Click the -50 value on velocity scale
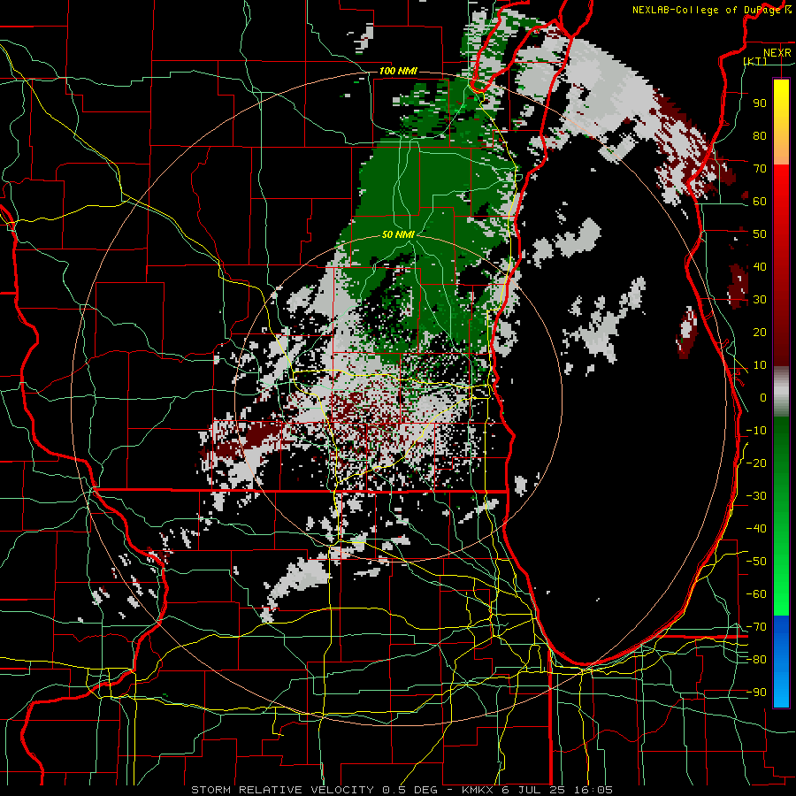 click(756, 562)
